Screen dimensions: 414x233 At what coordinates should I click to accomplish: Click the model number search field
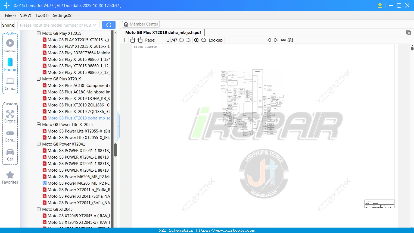[x=56, y=25]
